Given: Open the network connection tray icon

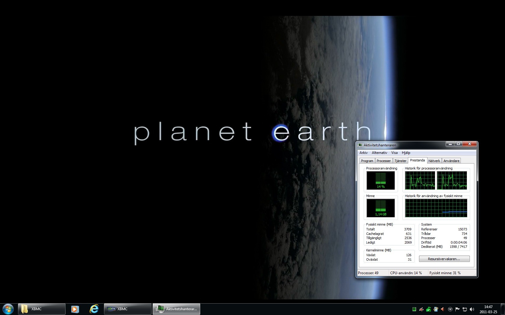Looking at the screenshot, I should pos(465,309).
